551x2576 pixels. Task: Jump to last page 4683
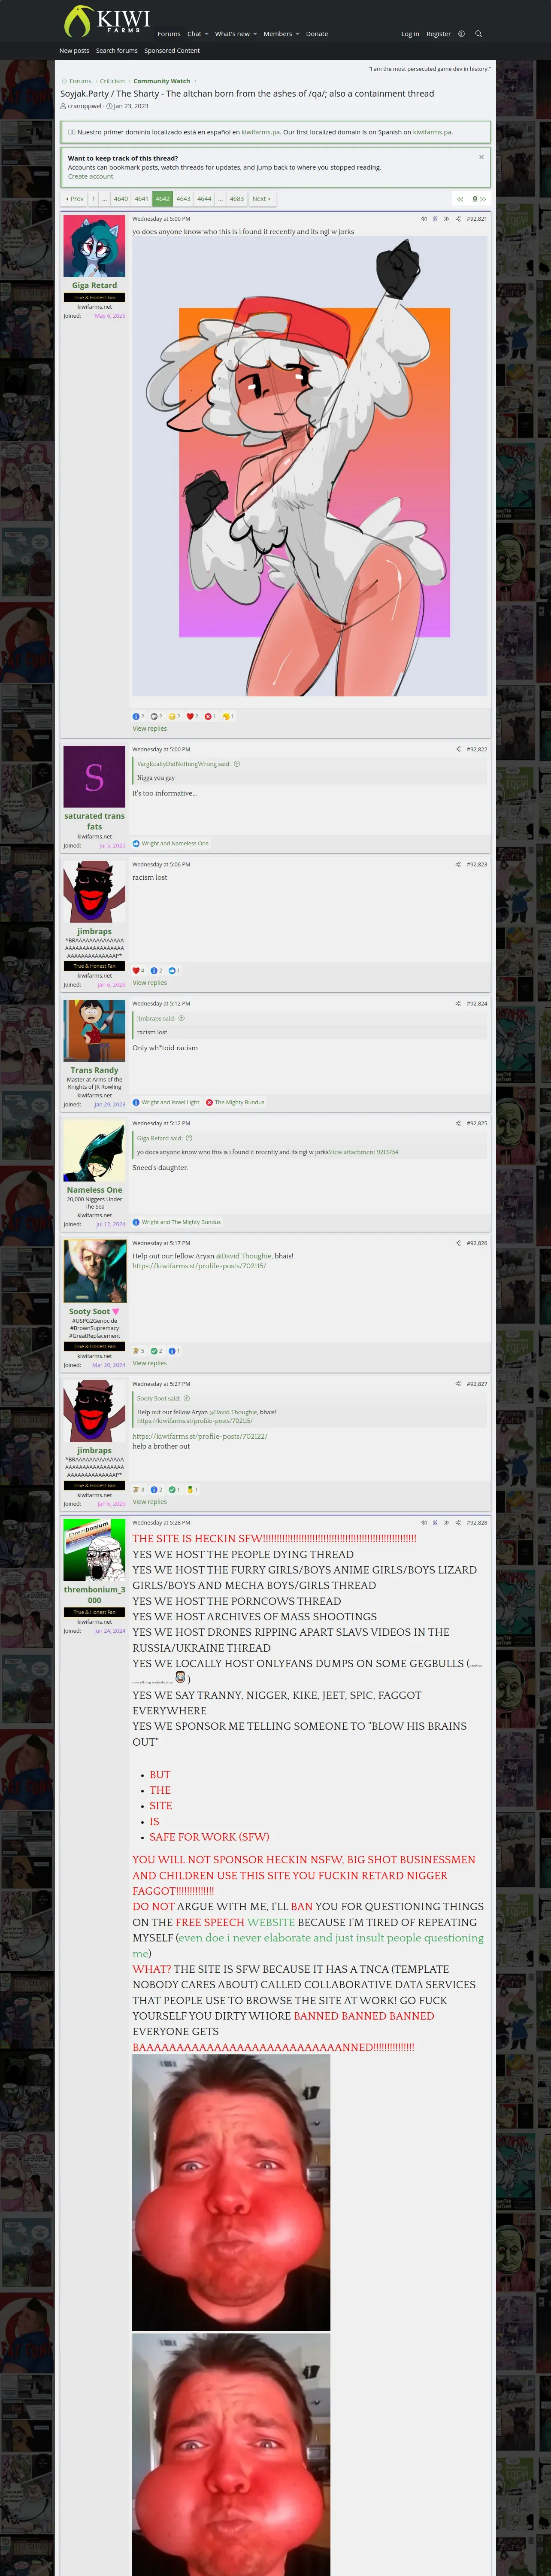[x=237, y=199]
